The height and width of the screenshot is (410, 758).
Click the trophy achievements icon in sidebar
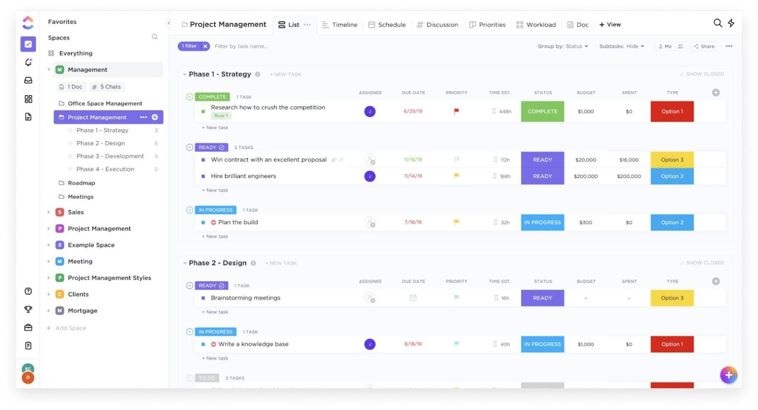point(28,309)
